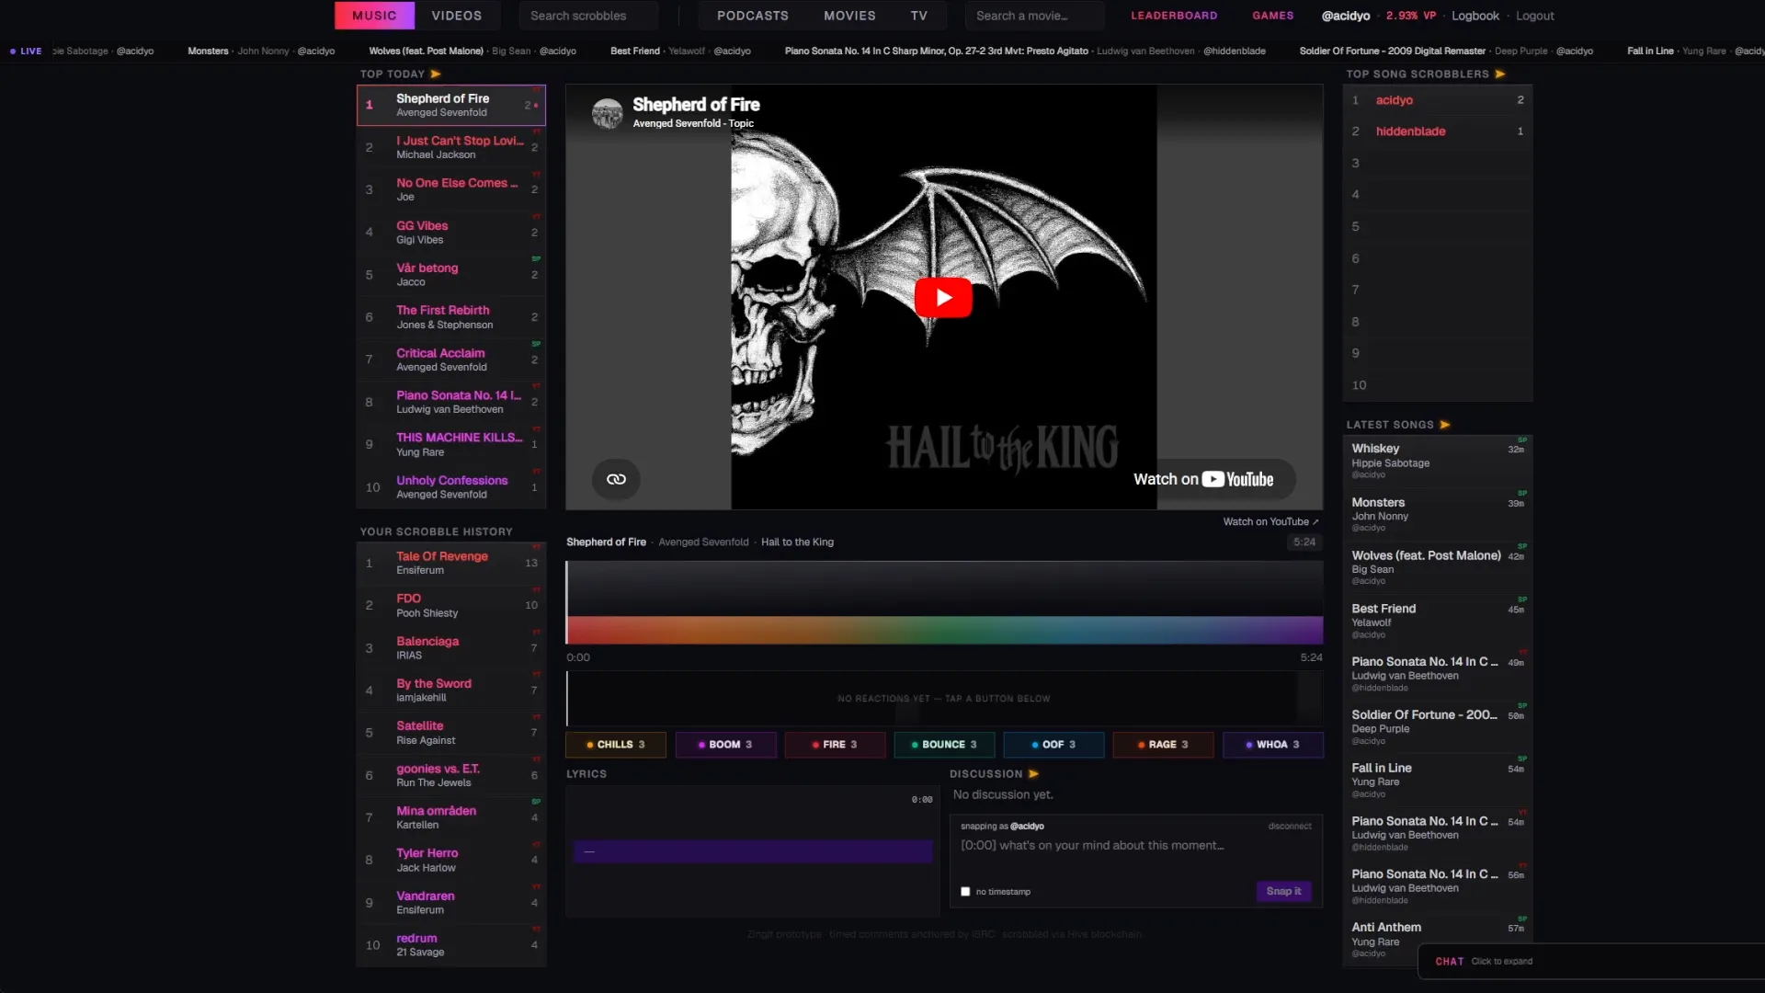Click the copy link icon on video
The height and width of the screenshot is (993, 1765).
tap(616, 479)
